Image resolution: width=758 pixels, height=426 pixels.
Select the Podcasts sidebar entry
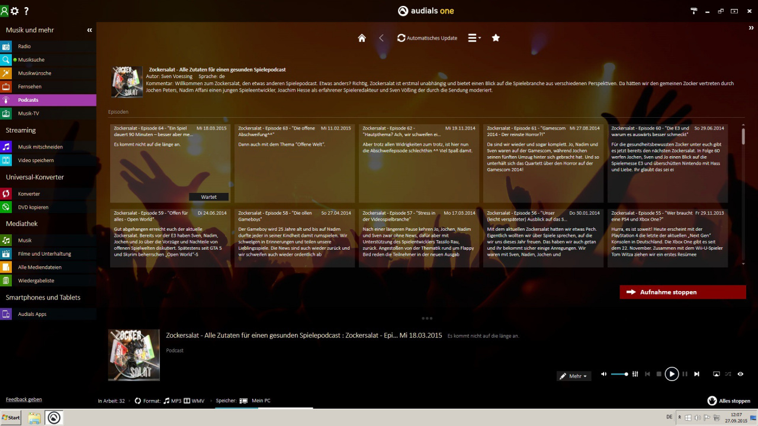(48, 100)
